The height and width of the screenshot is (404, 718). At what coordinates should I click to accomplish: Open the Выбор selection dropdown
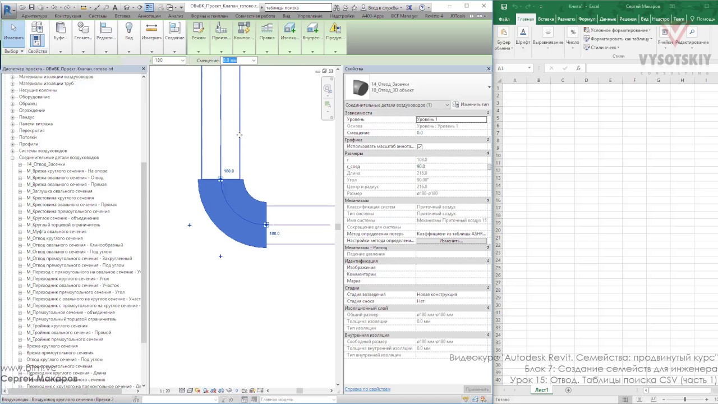pos(13,51)
